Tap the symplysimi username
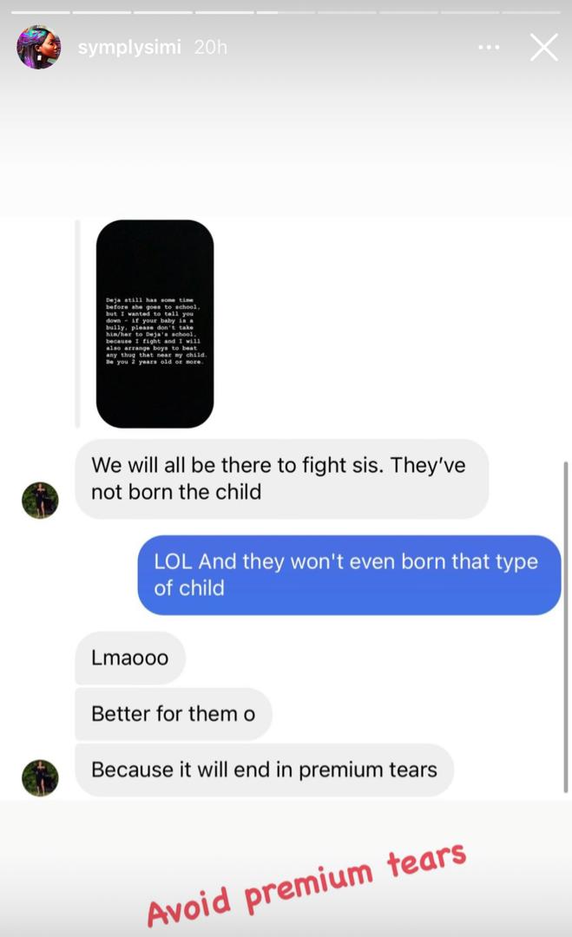The height and width of the screenshot is (937, 572). click(129, 47)
